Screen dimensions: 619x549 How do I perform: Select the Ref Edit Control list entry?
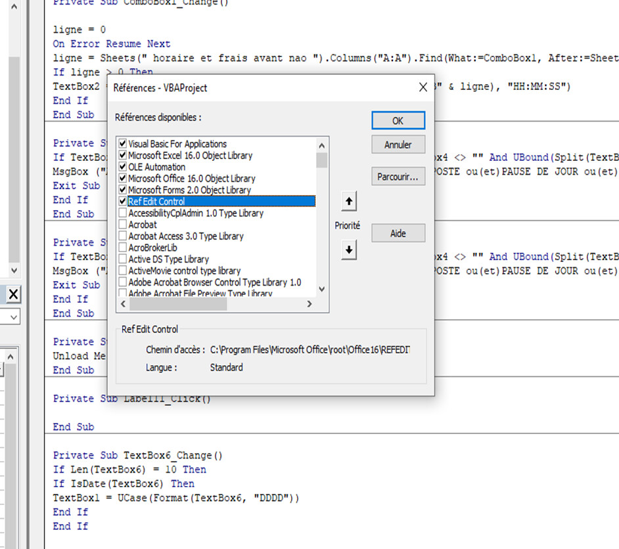[x=156, y=202]
